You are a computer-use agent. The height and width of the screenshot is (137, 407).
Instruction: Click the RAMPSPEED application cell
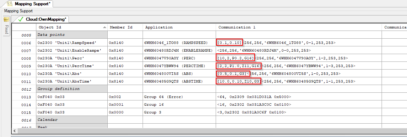179,43
